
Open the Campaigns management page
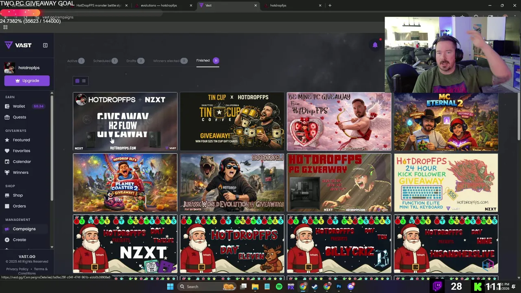(x=24, y=229)
